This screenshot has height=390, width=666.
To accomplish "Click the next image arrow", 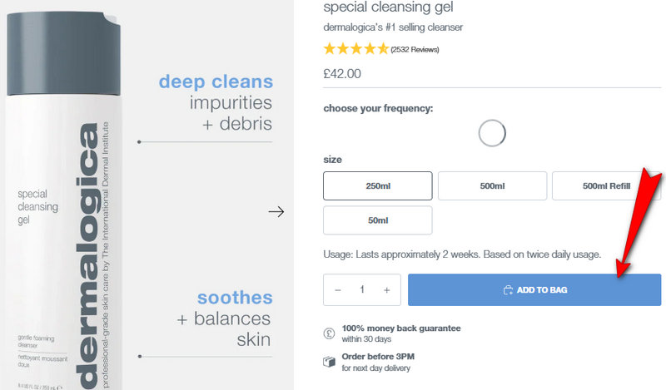I will [276, 212].
